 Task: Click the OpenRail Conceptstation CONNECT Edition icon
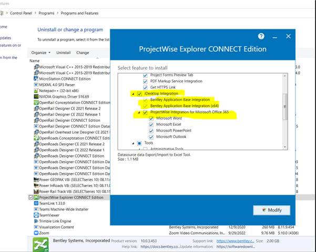[x=36, y=102]
